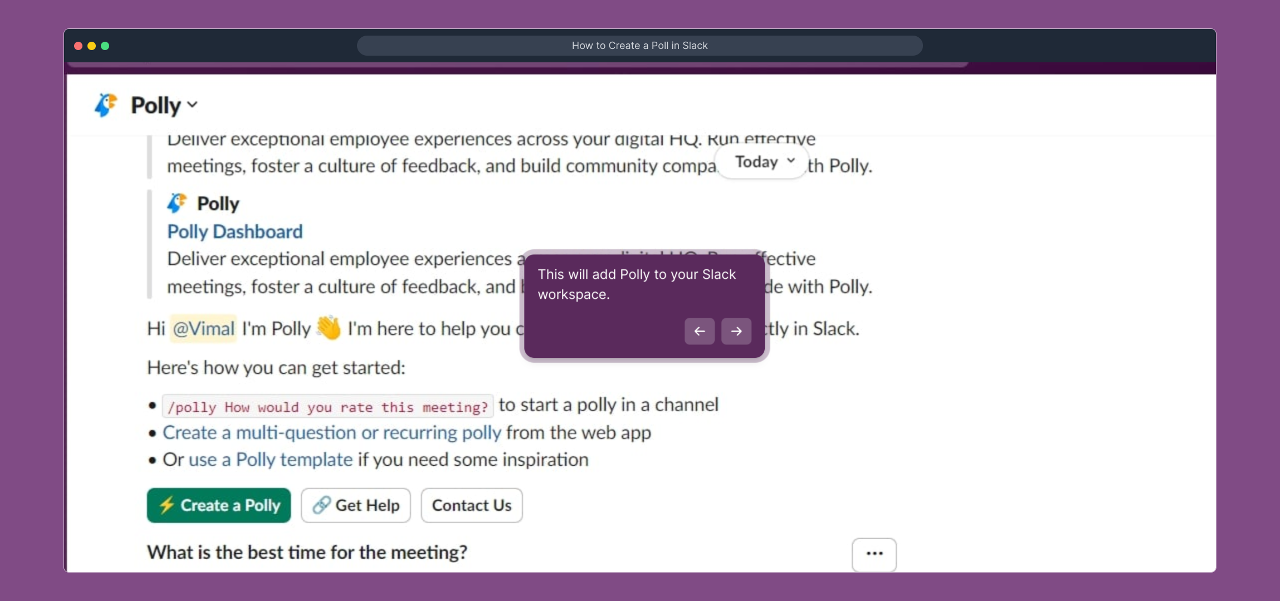The height and width of the screenshot is (601, 1280).
Task: Select the /polly meeting rating command snippet
Action: click(329, 406)
